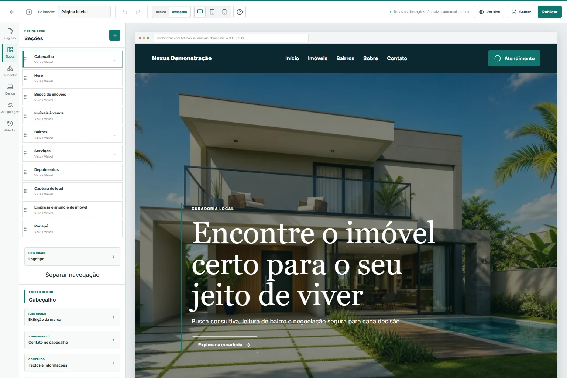This screenshot has width=567, height=378.
Task: Click Início in the site navigation
Action: [x=292, y=58]
